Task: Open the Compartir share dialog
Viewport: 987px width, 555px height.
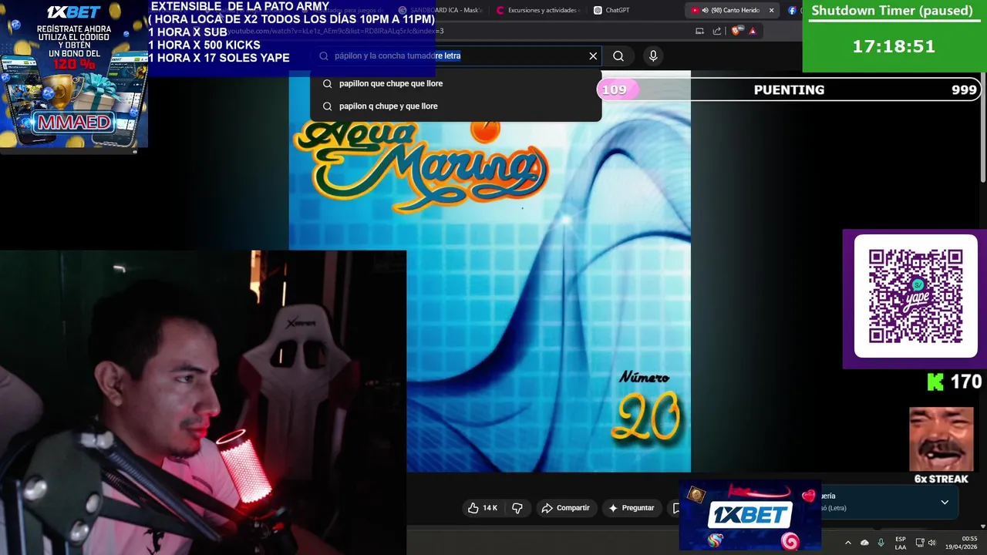Action: coord(565,508)
